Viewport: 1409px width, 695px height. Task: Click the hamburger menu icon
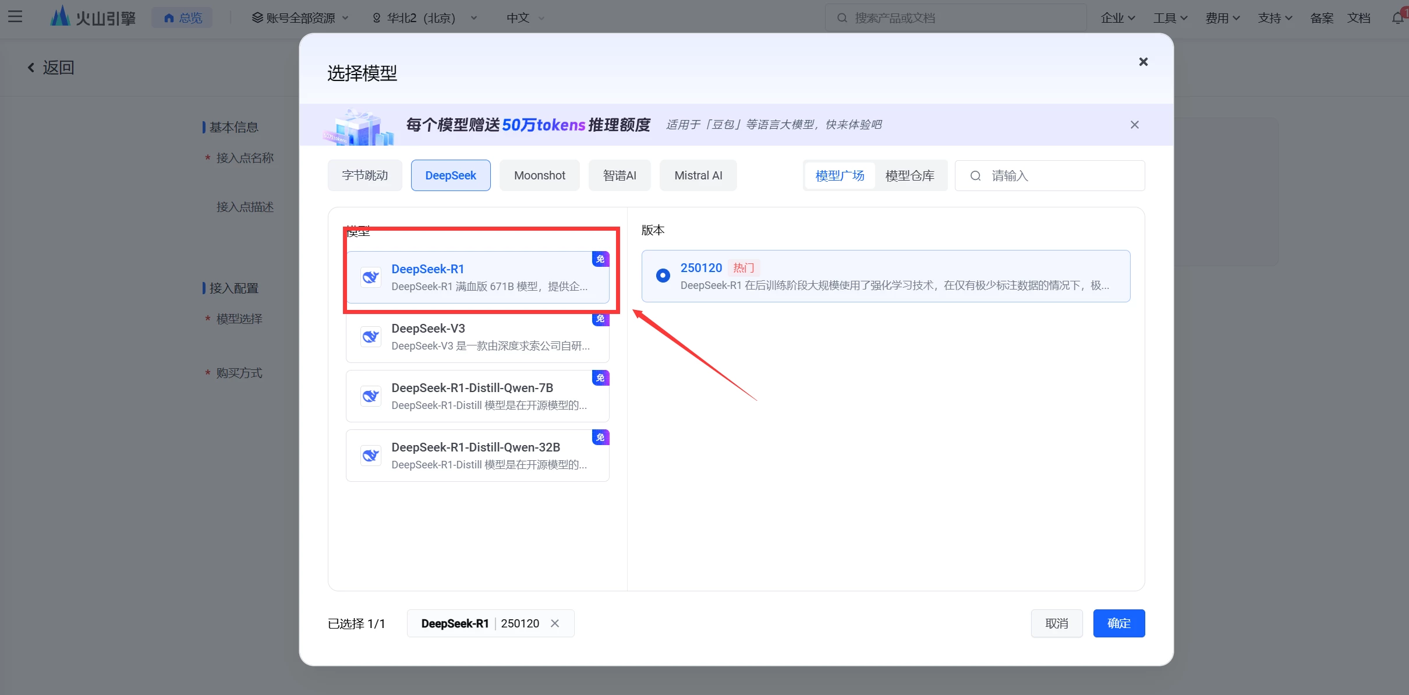tap(15, 17)
